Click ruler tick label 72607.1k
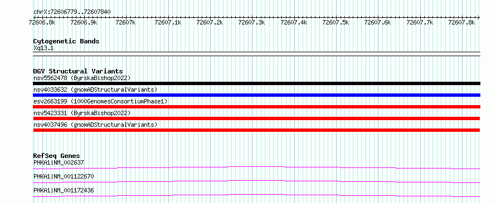 click(168, 22)
